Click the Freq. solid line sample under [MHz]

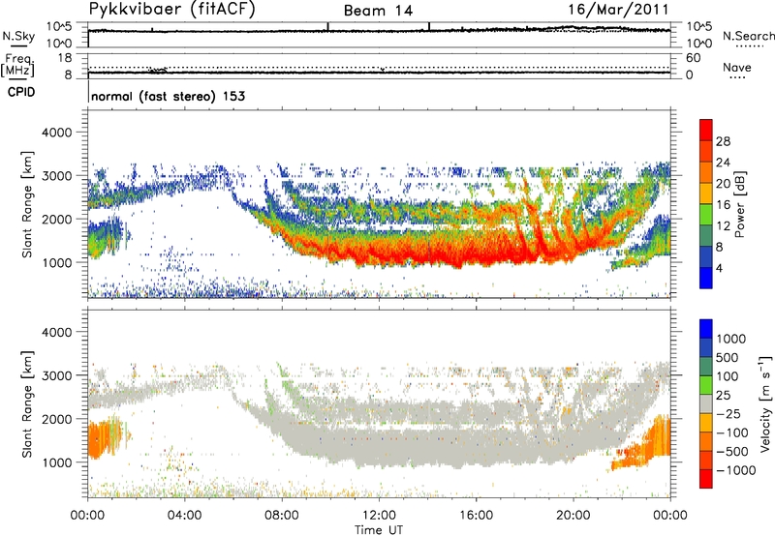(18, 78)
